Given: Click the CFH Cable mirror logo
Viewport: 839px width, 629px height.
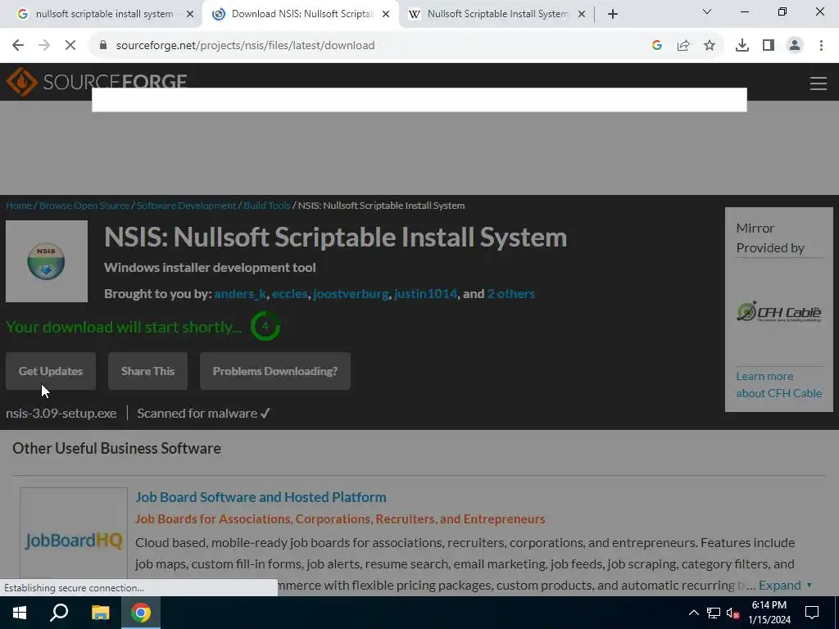Looking at the screenshot, I should point(778,312).
